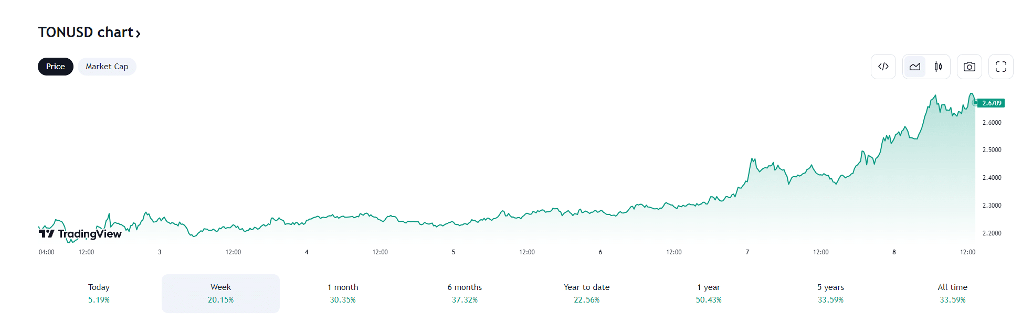Screen dimensions: 1022x334
Task: Display the 5 years range
Action: pyautogui.click(x=830, y=293)
